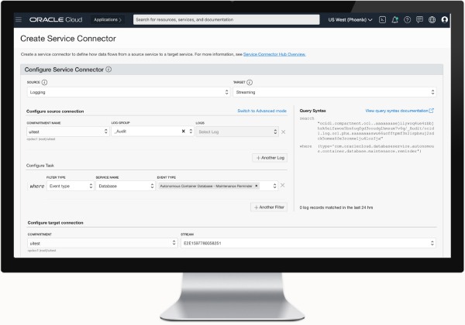The image size is (465, 325).
Task: Open the Target dropdown showing Streaming
Action: pos(335,92)
